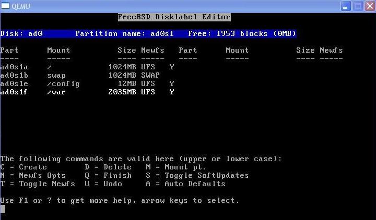Viewport: 376px width, 220px height.
Task: Click the 'Use F1 or ?' help line
Action: (120, 200)
